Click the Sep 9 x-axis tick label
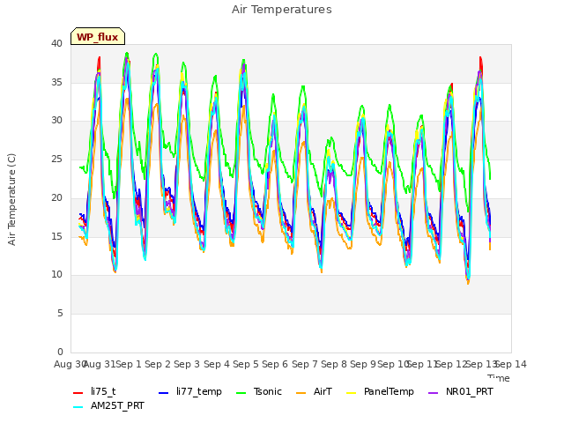The height and width of the screenshot is (423, 564). tap(363, 364)
